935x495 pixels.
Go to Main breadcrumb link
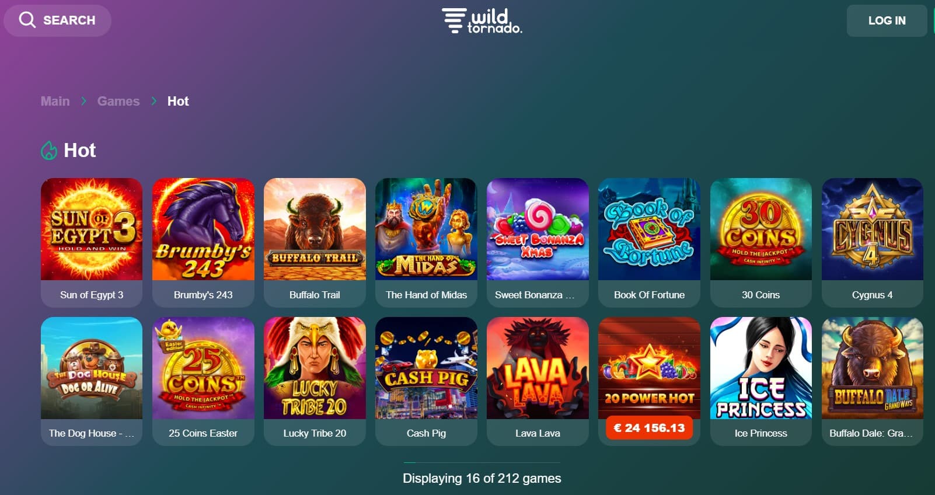[x=55, y=101]
